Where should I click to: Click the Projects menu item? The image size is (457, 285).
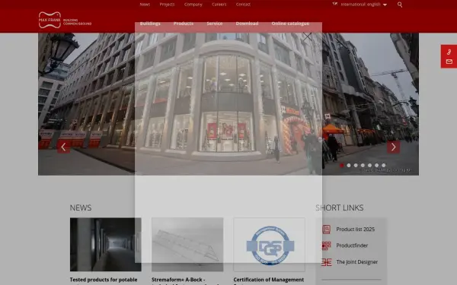pos(167,5)
